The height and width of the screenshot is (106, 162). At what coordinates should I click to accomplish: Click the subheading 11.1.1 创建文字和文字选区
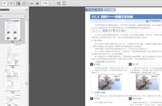click(109, 31)
